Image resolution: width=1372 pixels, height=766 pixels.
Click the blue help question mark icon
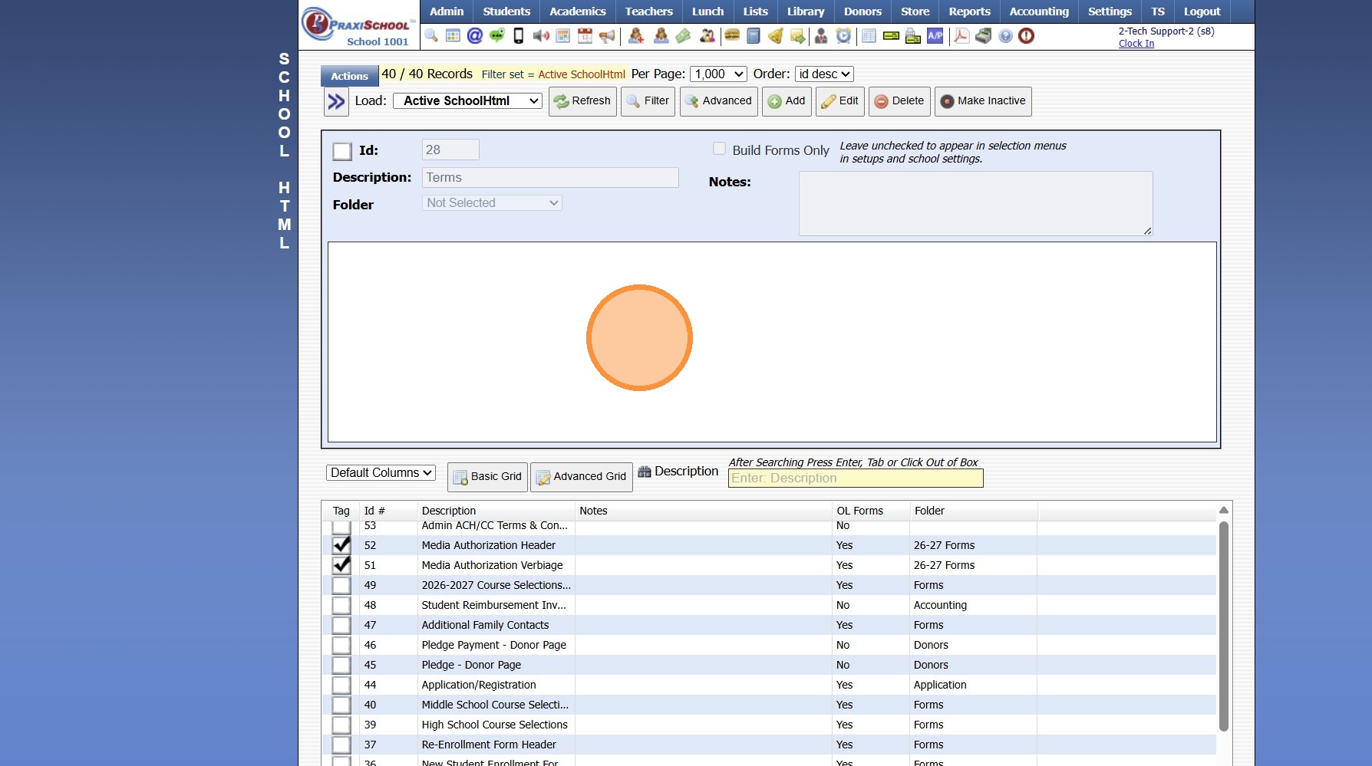pos(1005,36)
